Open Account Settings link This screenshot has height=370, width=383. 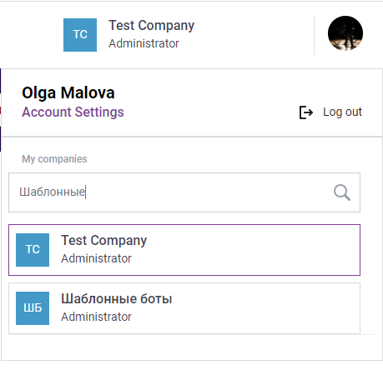pyautogui.click(x=73, y=112)
